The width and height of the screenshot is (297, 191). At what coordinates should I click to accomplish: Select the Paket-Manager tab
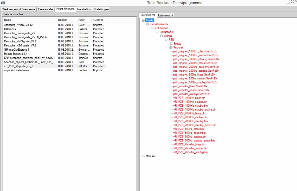[65, 9]
